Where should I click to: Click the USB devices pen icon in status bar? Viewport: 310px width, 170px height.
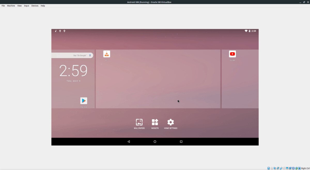tap(281, 168)
